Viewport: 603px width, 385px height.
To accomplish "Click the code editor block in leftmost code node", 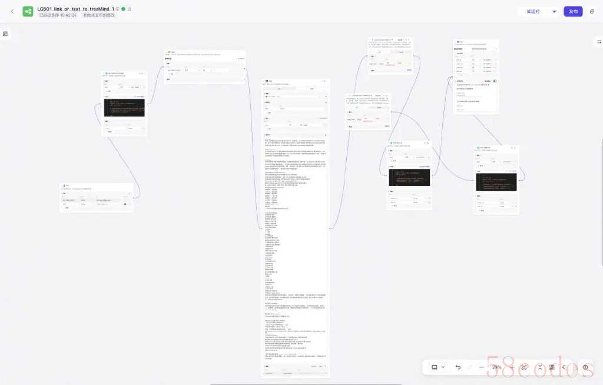I will coord(124,108).
